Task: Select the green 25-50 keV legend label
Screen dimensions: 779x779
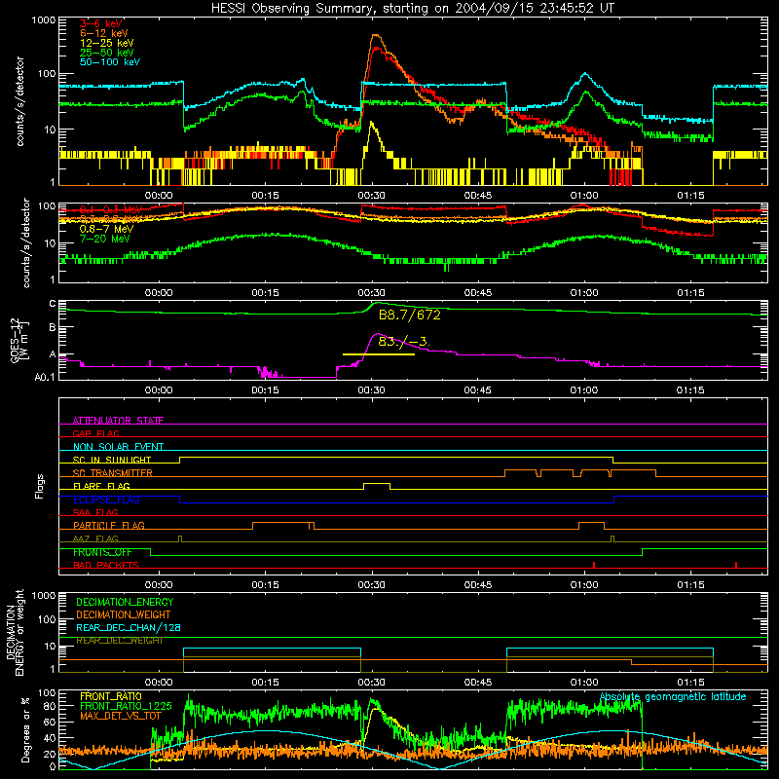Action: pyautogui.click(x=106, y=53)
